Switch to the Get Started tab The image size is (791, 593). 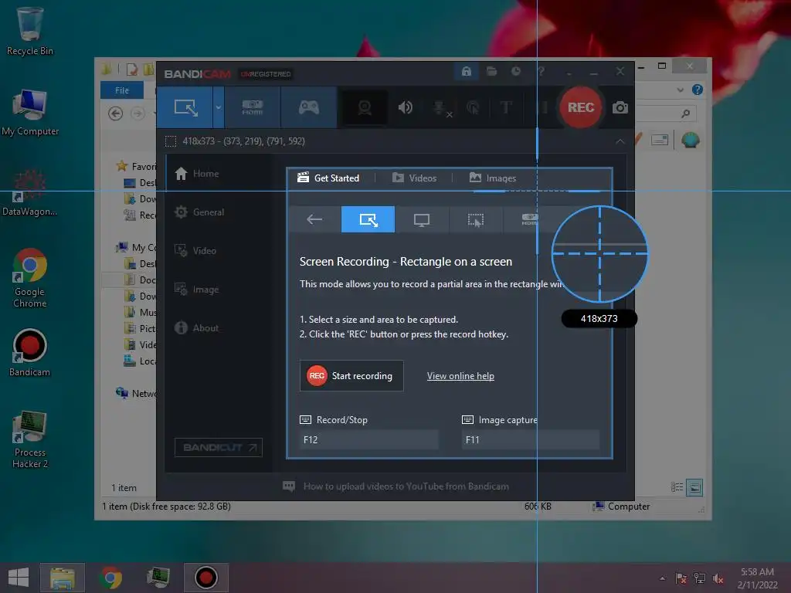(x=328, y=178)
